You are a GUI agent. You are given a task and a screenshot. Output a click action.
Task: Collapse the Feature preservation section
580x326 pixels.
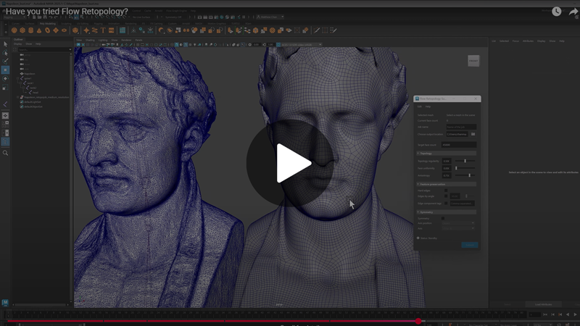pyautogui.click(x=447, y=184)
